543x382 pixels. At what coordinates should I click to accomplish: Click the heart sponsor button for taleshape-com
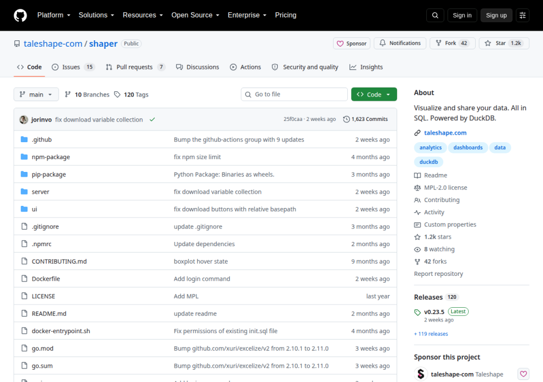tap(523, 374)
